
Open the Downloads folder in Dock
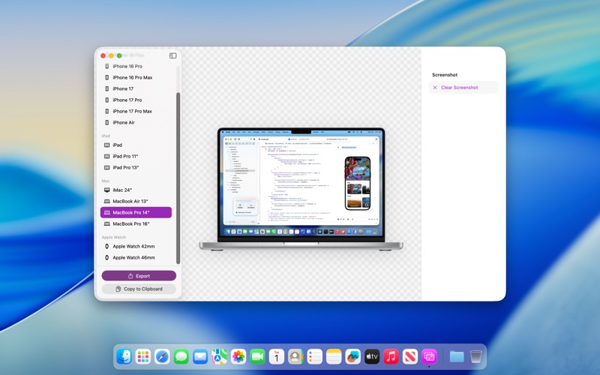tap(457, 357)
